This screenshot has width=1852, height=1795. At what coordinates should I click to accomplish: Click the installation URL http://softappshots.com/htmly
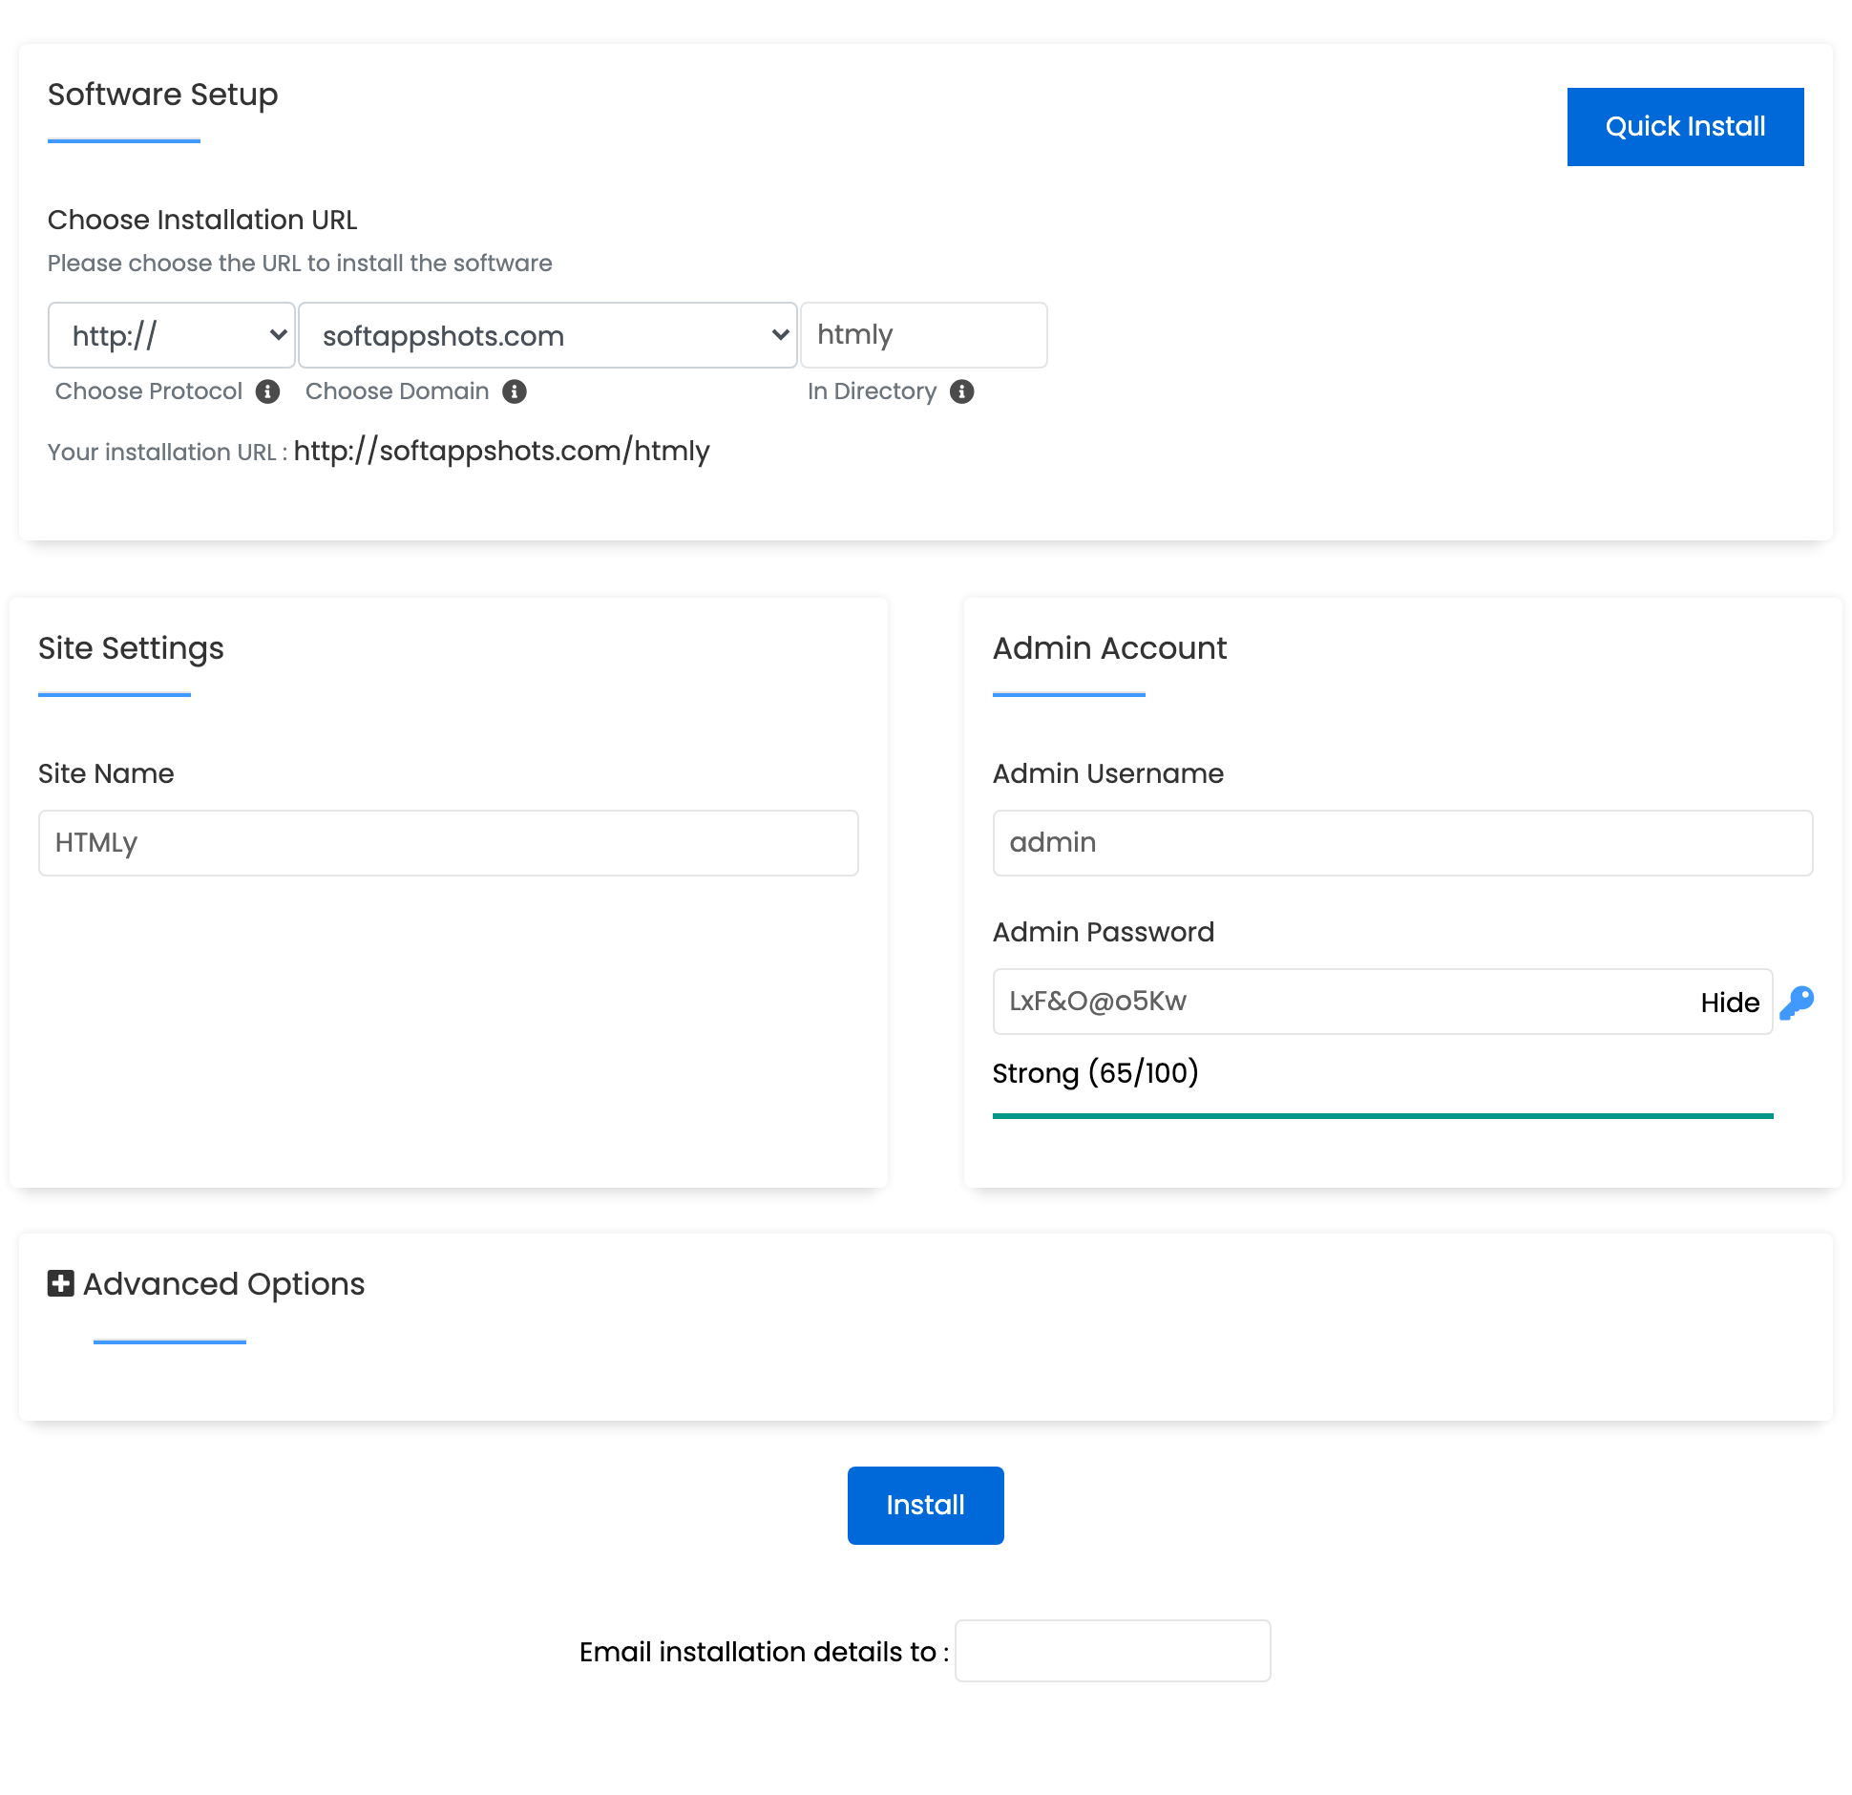501,451
